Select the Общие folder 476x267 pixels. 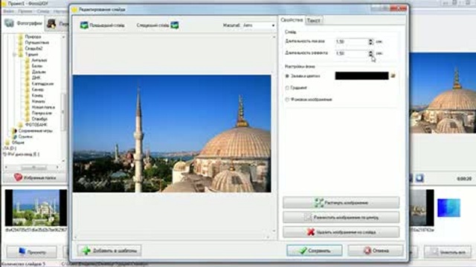click(18, 142)
